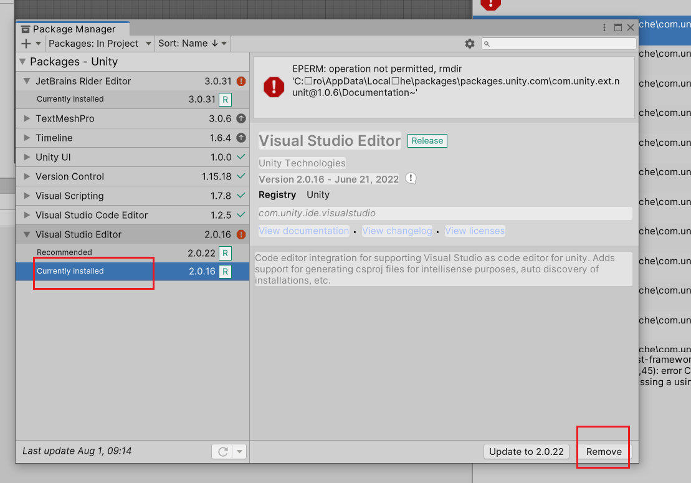This screenshot has width=691, height=483.
Task: Click the plus add package icon
Action: [26, 44]
